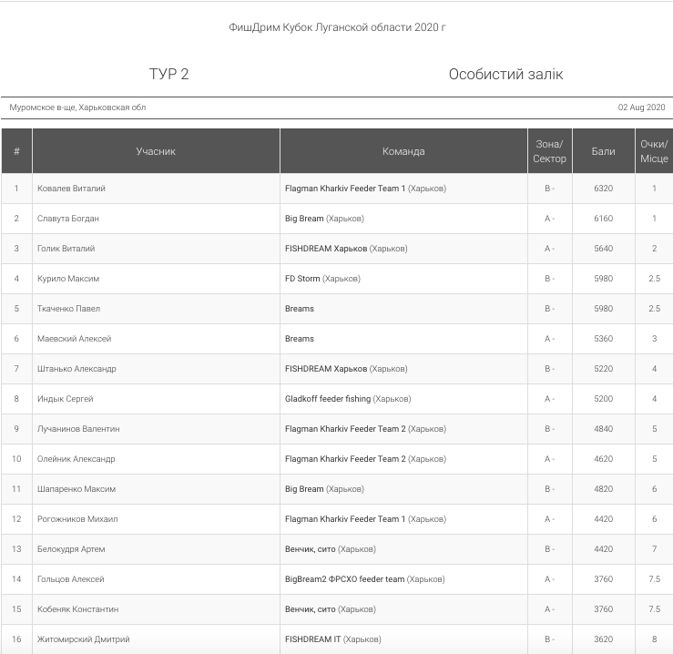Click venue Муромское в-ще, Харьковская обл
Viewport: 673px width, 654px height.
click(77, 107)
